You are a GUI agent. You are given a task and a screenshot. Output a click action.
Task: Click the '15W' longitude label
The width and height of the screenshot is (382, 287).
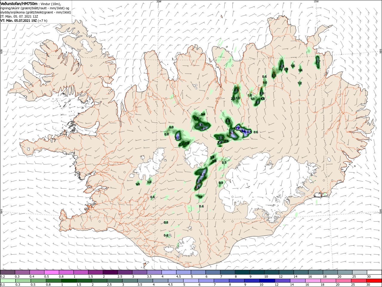(x=316, y=1)
